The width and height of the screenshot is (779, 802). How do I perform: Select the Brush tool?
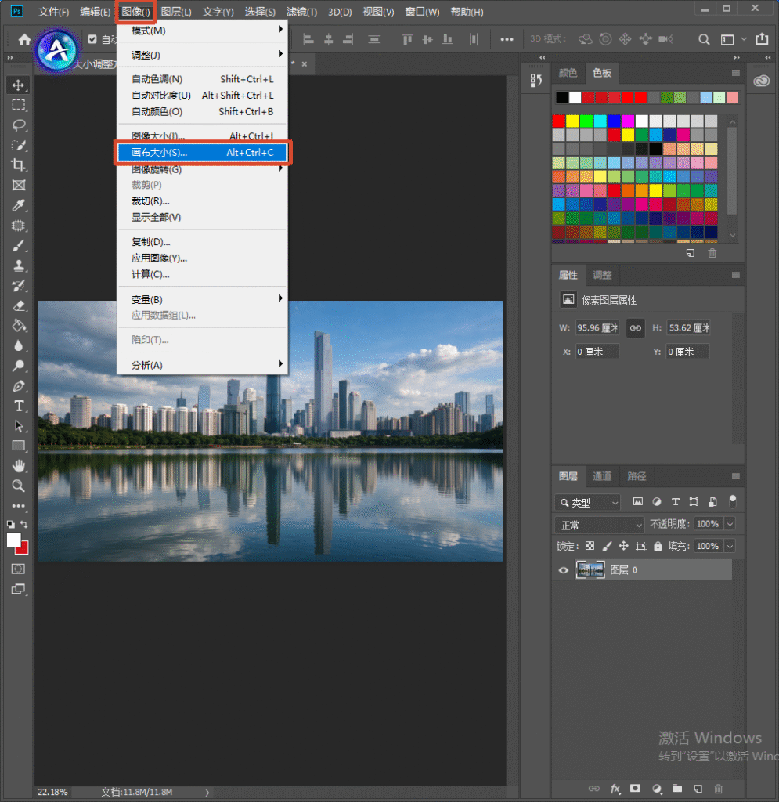tap(19, 245)
